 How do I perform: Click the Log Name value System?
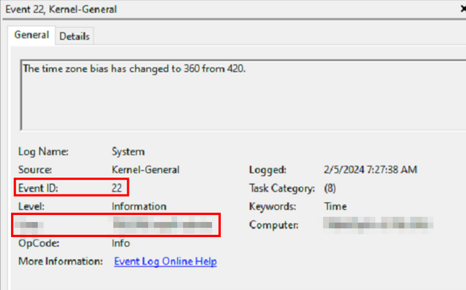pyautogui.click(x=128, y=152)
